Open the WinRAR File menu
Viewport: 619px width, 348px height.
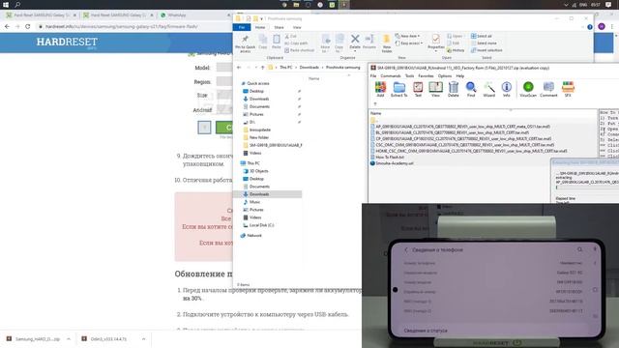click(x=373, y=75)
